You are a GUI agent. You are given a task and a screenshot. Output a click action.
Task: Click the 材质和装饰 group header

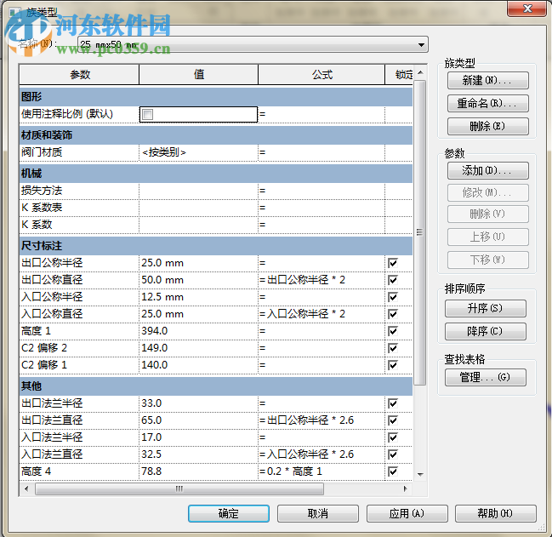pyautogui.click(x=216, y=135)
